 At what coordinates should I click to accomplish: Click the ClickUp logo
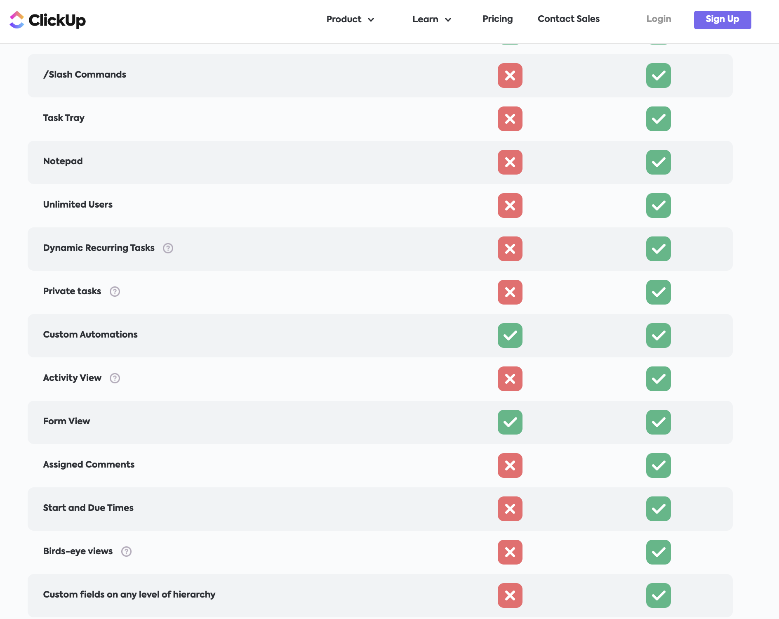click(47, 20)
